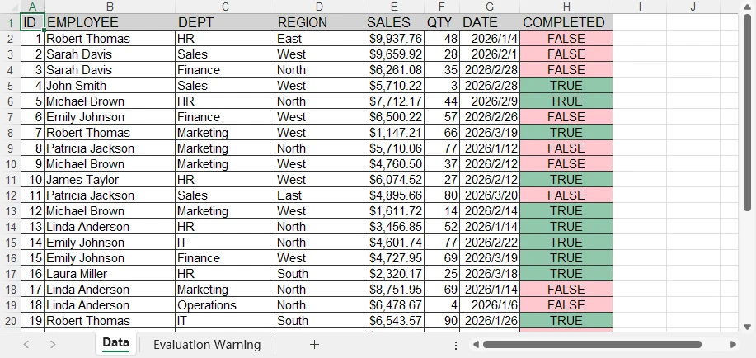The width and height of the screenshot is (756, 358).
Task: Click the sales cell showing $9,937.76
Action: pos(394,39)
